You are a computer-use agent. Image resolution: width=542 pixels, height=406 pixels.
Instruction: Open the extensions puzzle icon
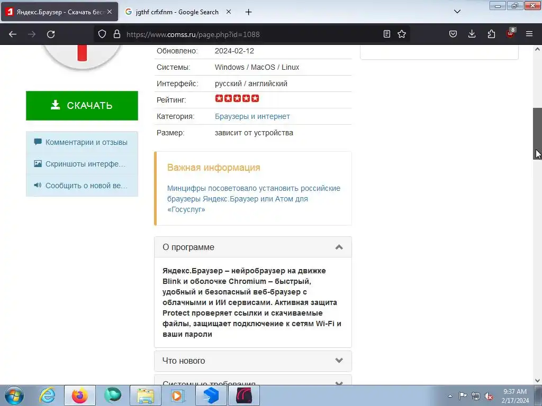click(491, 34)
